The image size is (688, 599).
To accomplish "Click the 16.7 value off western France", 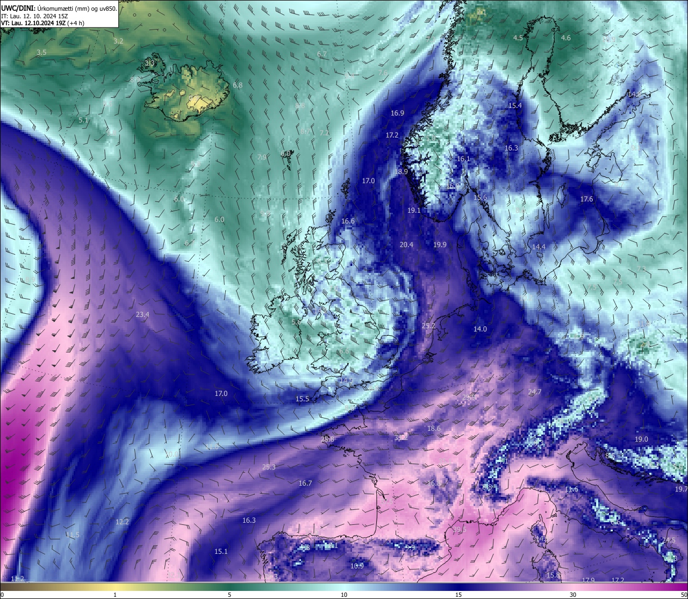I will tap(305, 483).
